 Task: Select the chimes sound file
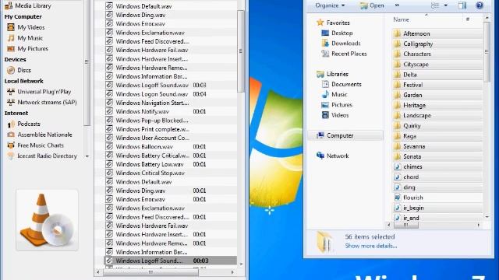click(437, 166)
